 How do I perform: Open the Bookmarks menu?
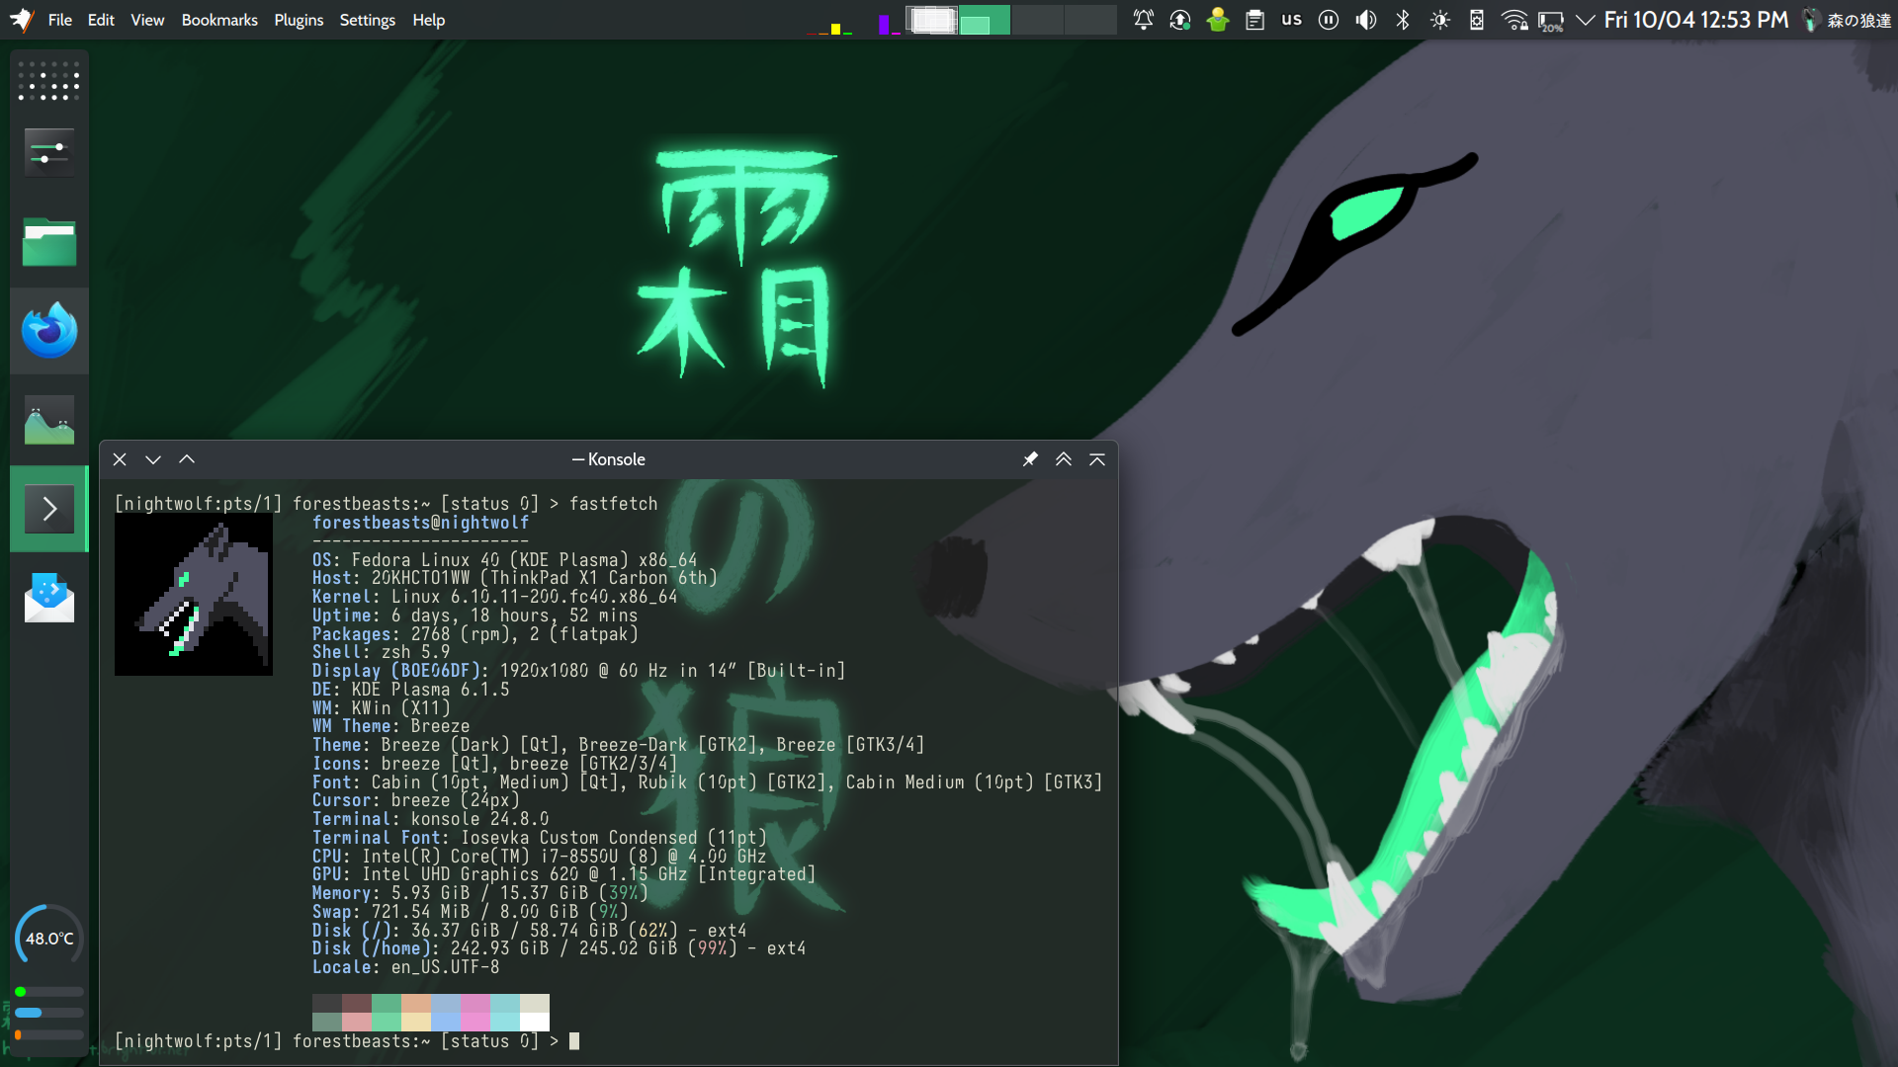(219, 20)
